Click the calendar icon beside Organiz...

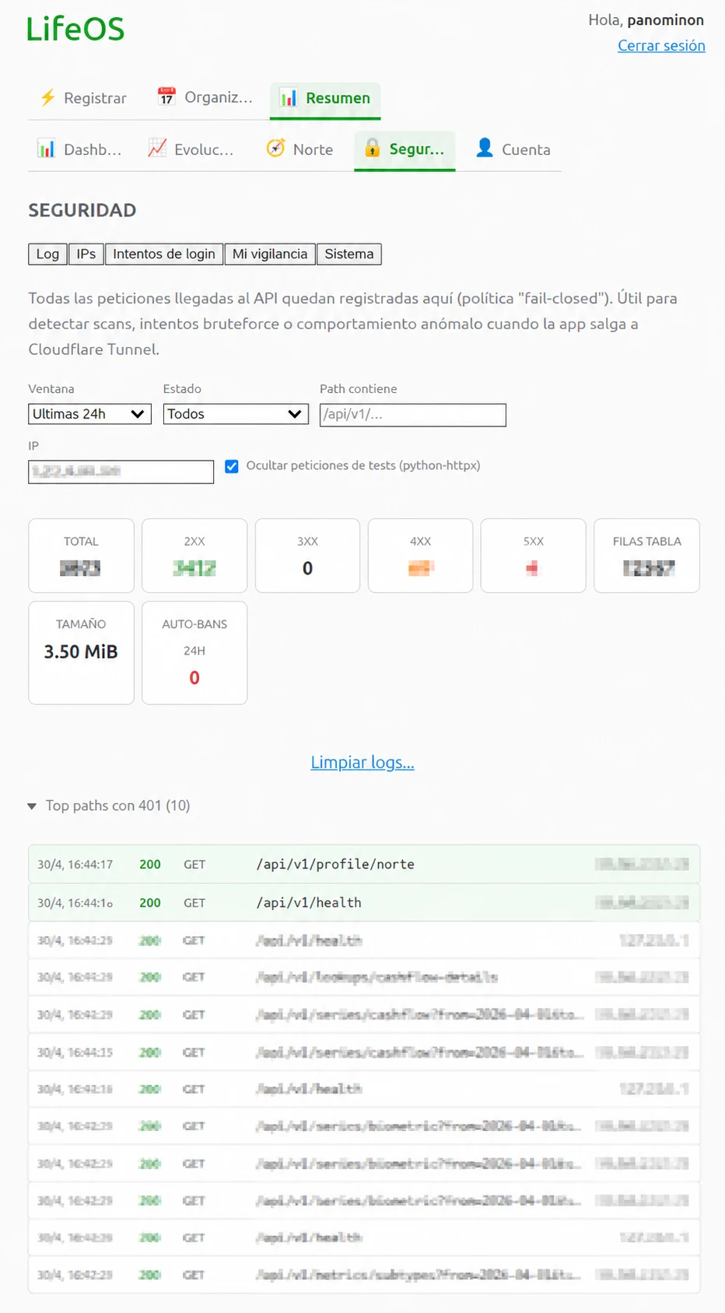point(166,97)
